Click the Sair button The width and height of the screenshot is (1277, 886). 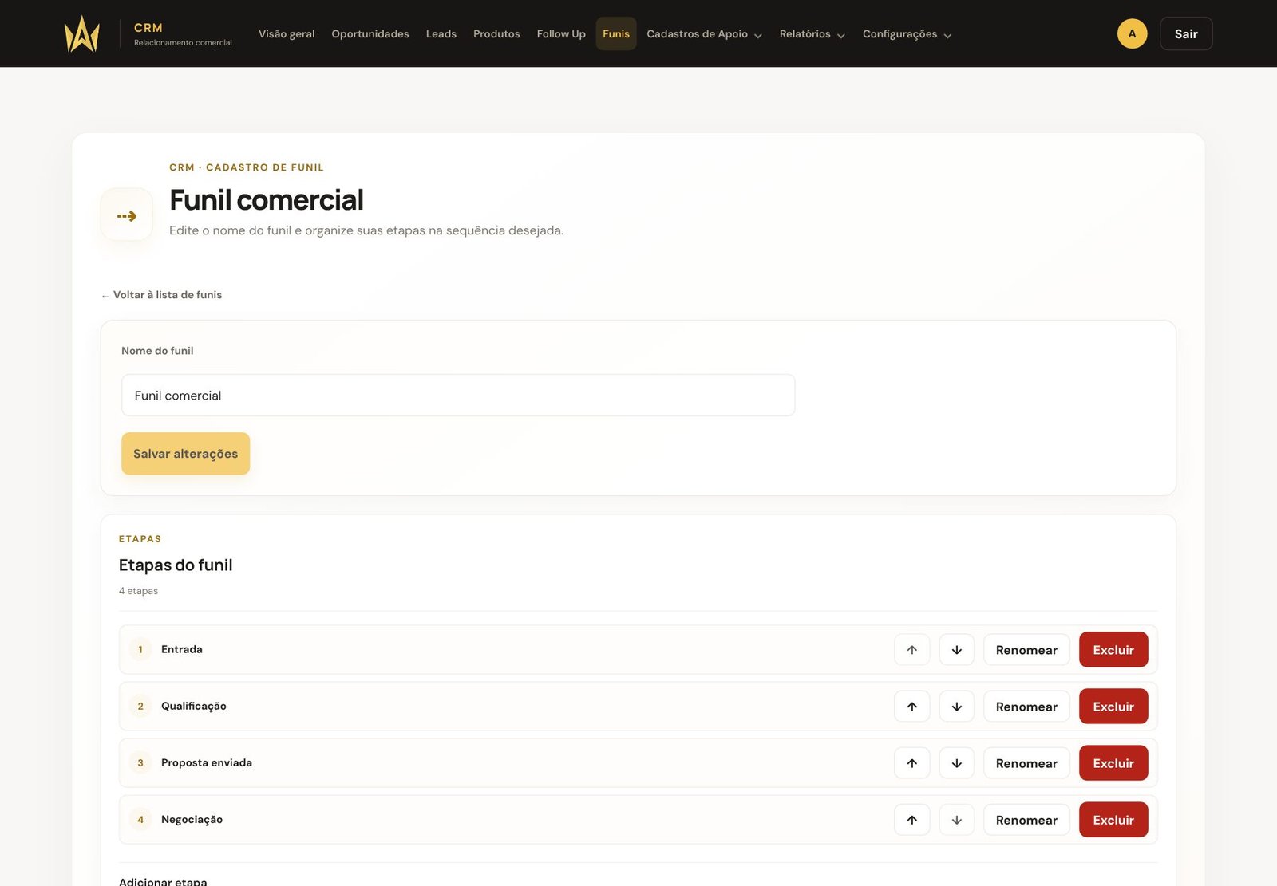click(1186, 33)
